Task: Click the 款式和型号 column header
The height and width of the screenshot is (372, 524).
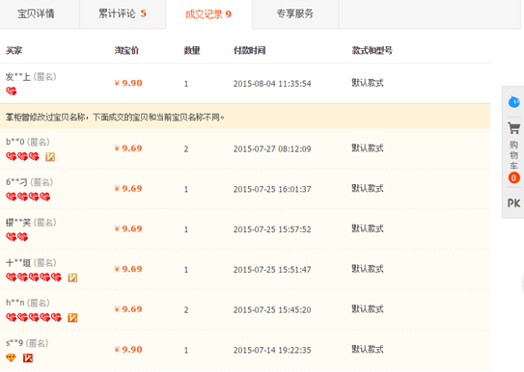Action: coord(372,50)
